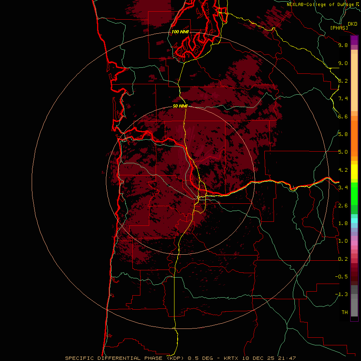This screenshot has width=361, height=361.
Task: Click the 50 NMI range ring label
Action: click(x=180, y=106)
